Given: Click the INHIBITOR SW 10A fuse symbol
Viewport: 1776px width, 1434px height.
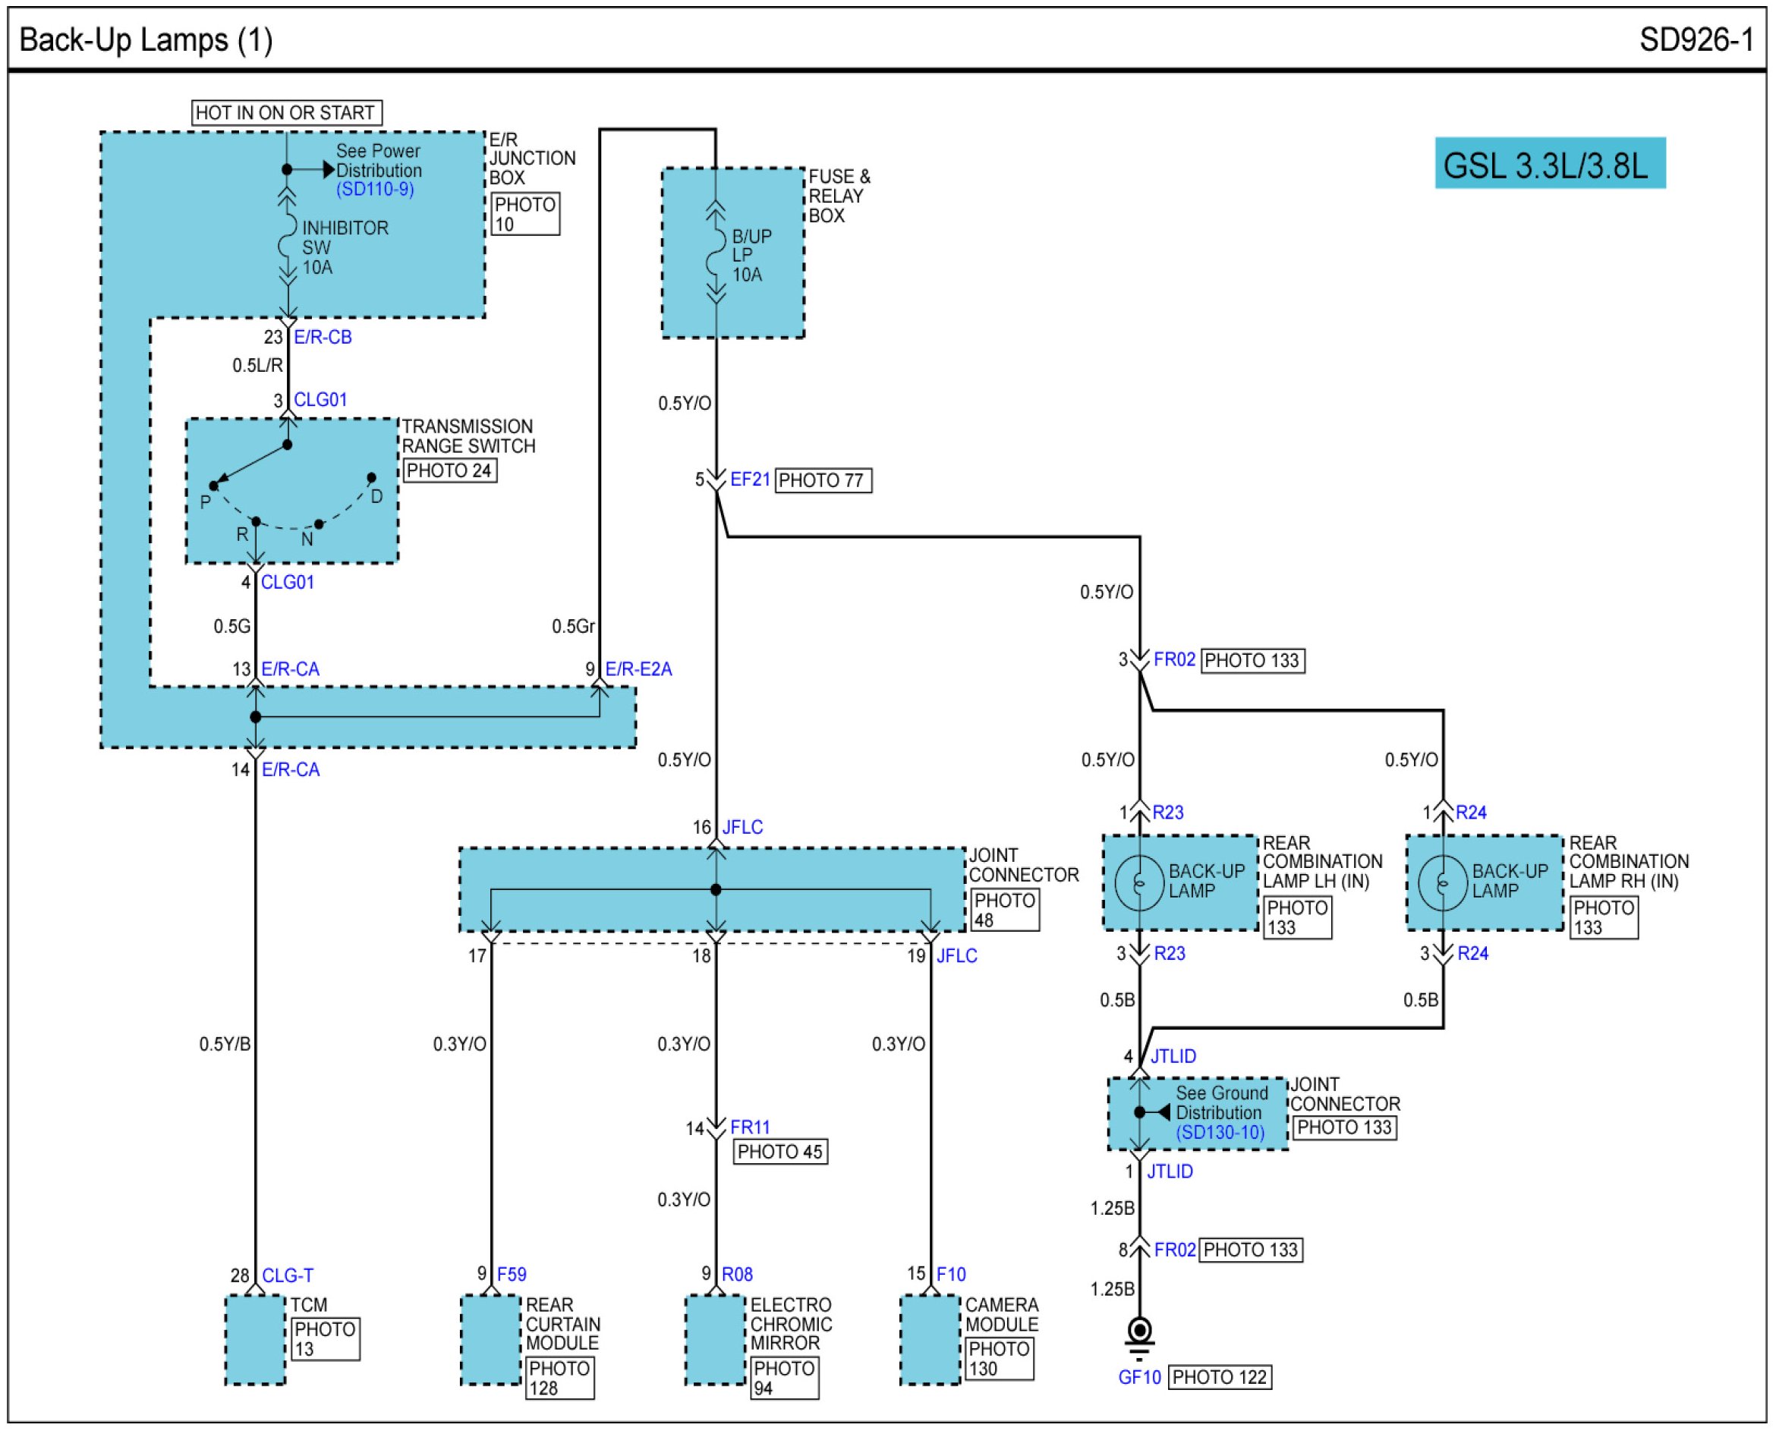Looking at the screenshot, I should [287, 237].
